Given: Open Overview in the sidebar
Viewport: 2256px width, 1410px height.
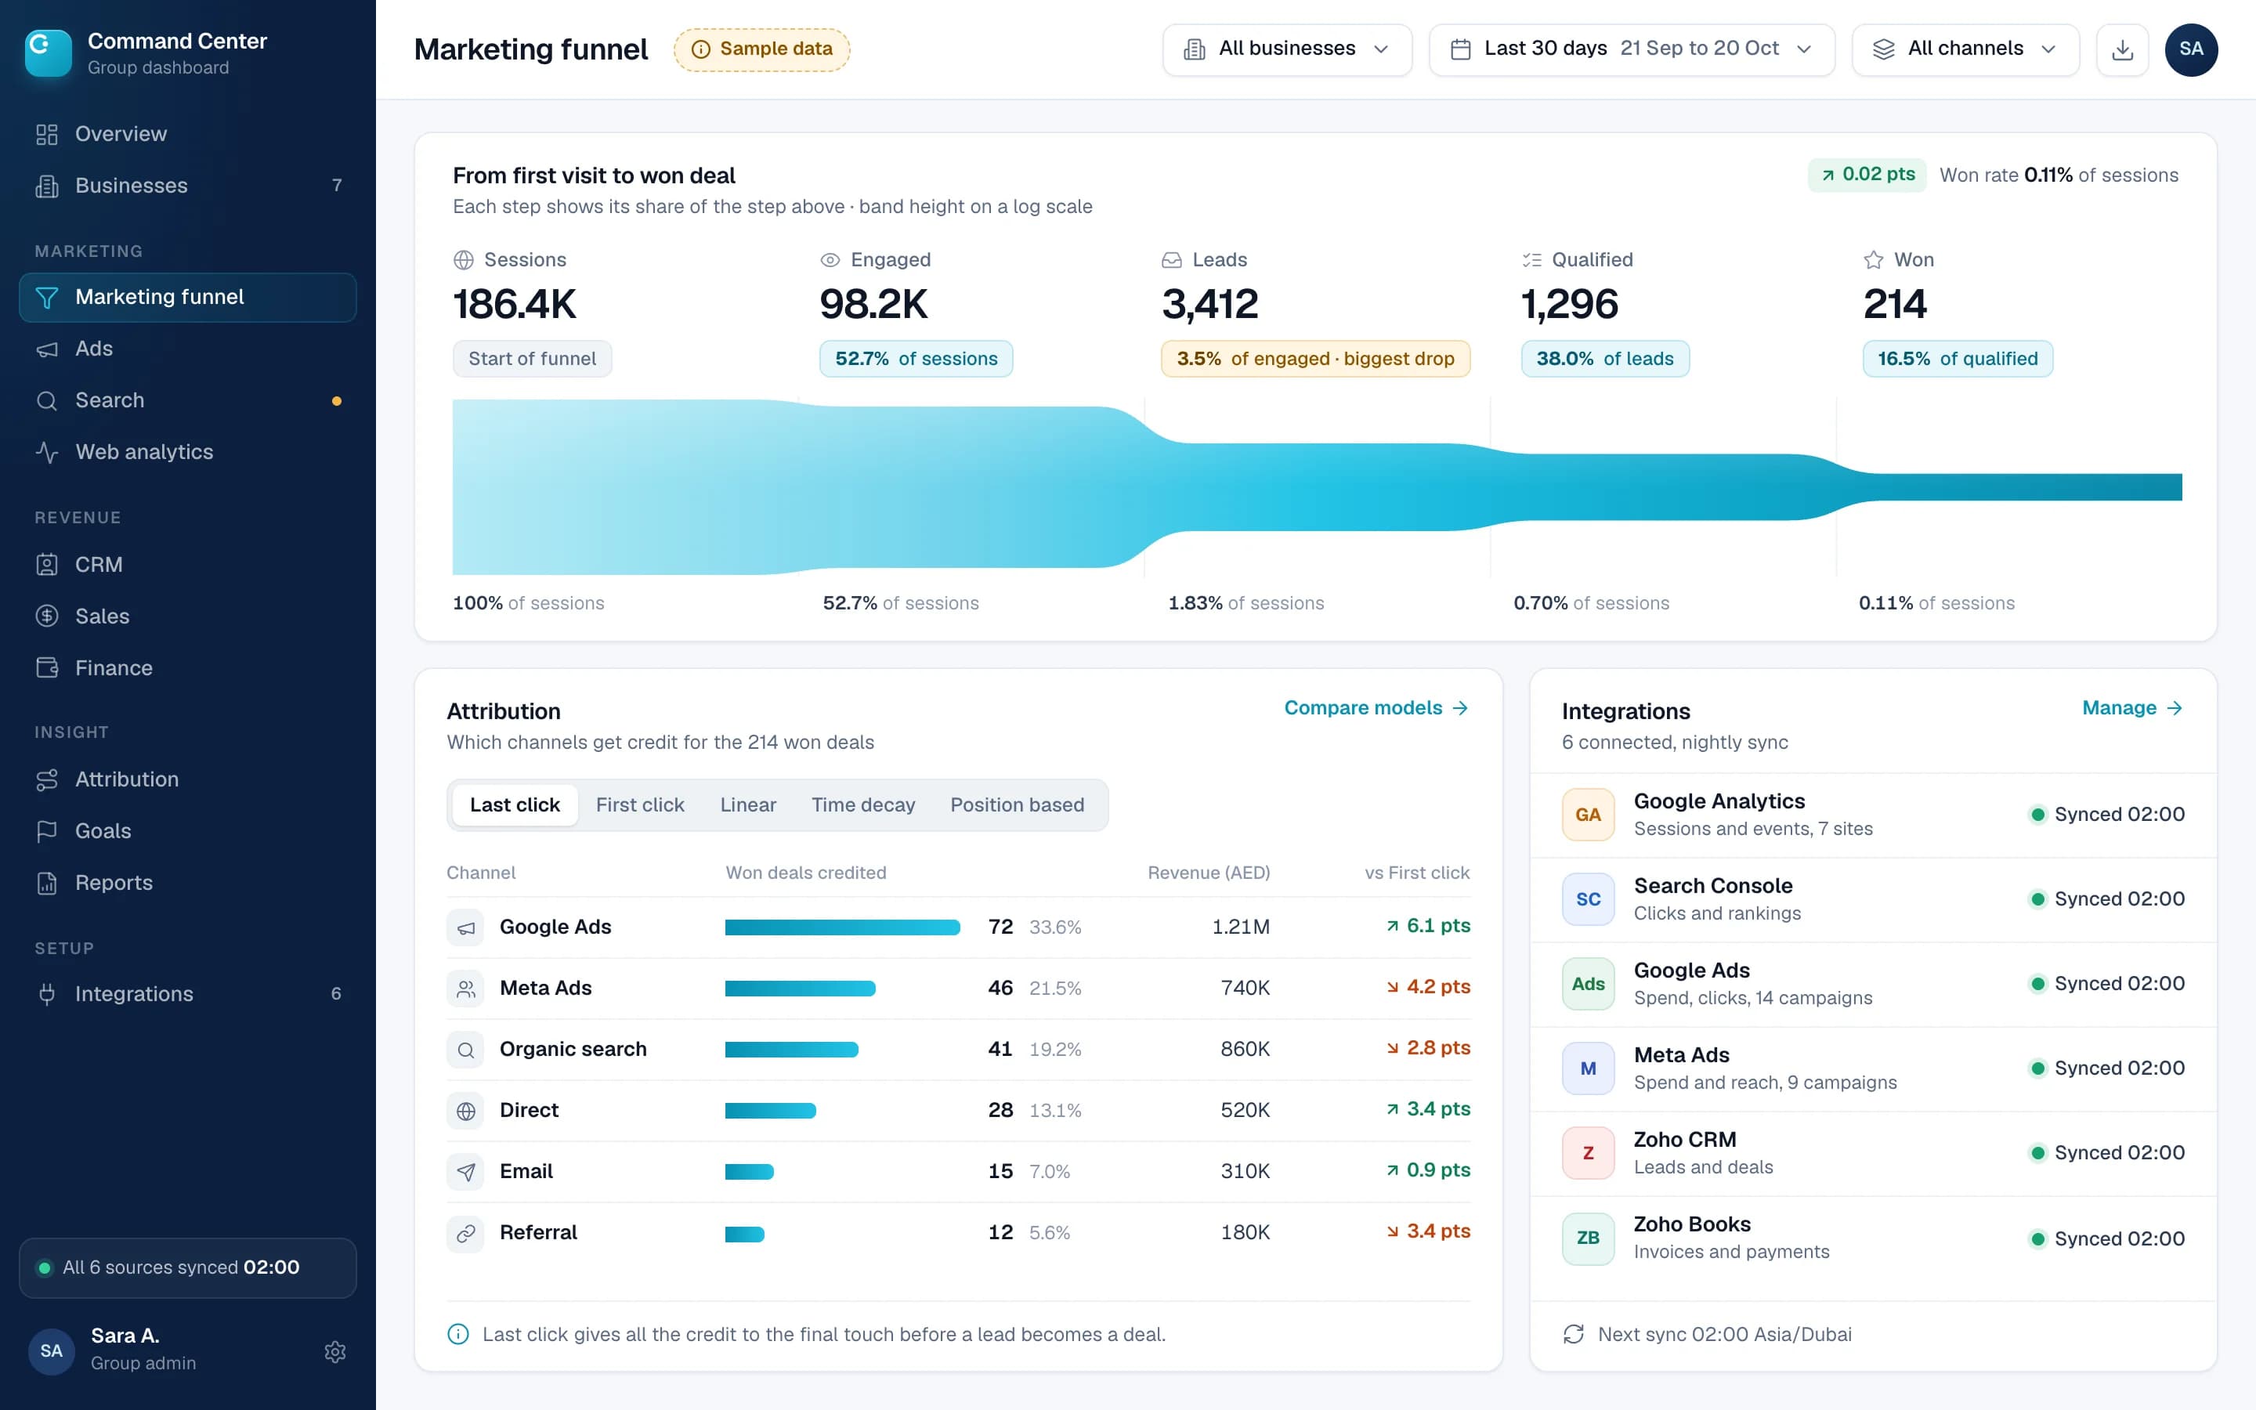Looking at the screenshot, I should (x=187, y=134).
